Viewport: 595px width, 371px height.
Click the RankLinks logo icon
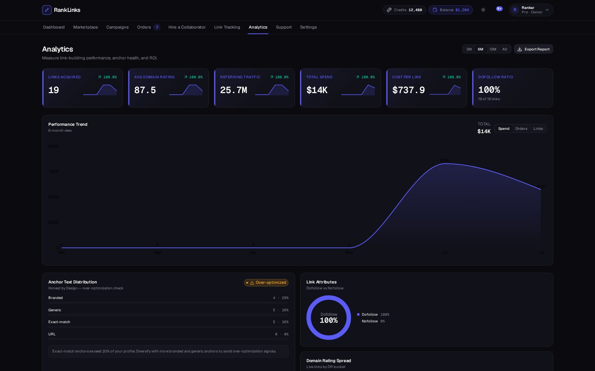tap(47, 10)
